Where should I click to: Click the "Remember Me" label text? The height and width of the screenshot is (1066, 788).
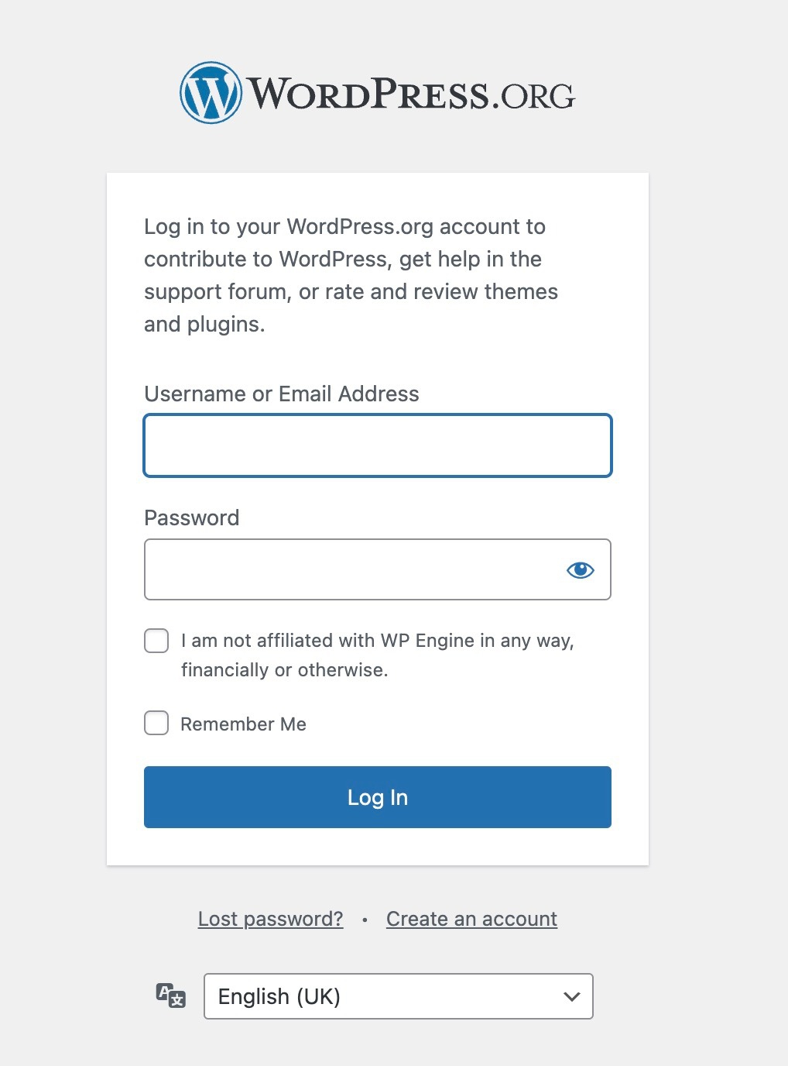pyautogui.click(x=243, y=724)
